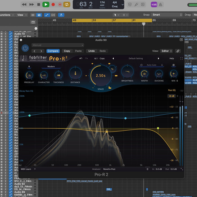
Task: Toggle the predelay lock icon
Action: [x=29, y=66]
